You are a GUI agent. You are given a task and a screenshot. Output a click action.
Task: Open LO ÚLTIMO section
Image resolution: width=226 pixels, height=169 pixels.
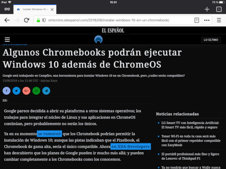pyautogui.click(x=211, y=40)
